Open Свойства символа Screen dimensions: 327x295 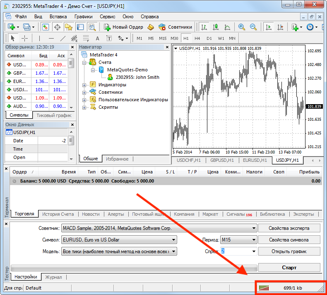(289, 240)
